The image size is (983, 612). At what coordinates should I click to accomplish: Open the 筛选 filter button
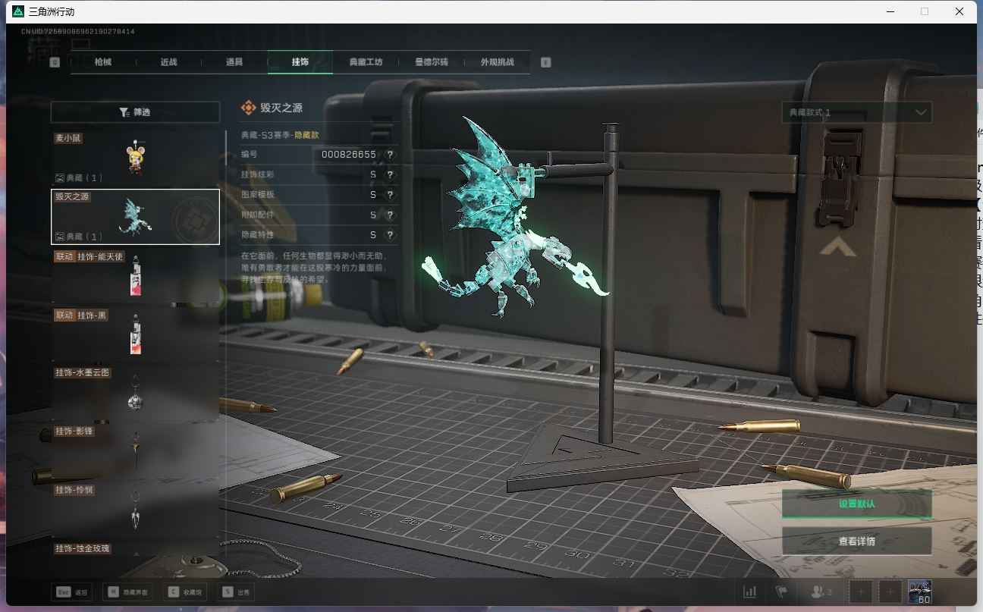click(x=135, y=112)
